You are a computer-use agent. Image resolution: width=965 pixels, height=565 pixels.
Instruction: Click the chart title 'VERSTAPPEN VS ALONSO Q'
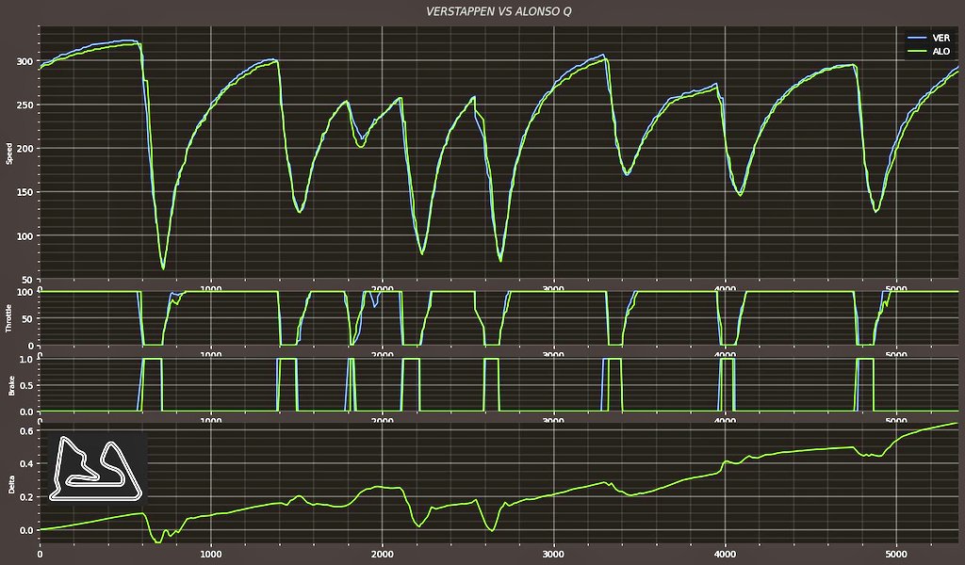point(499,11)
